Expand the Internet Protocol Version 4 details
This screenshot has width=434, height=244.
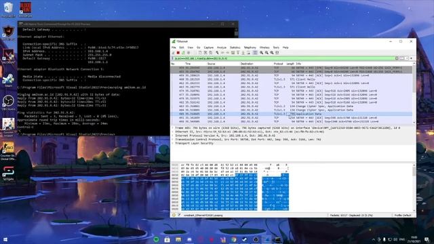tap(173, 136)
